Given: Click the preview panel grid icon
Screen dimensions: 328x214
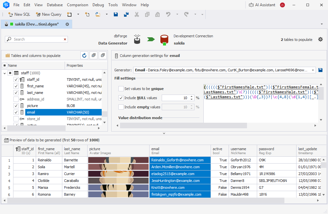Looking at the screenshot, I should [6, 140].
